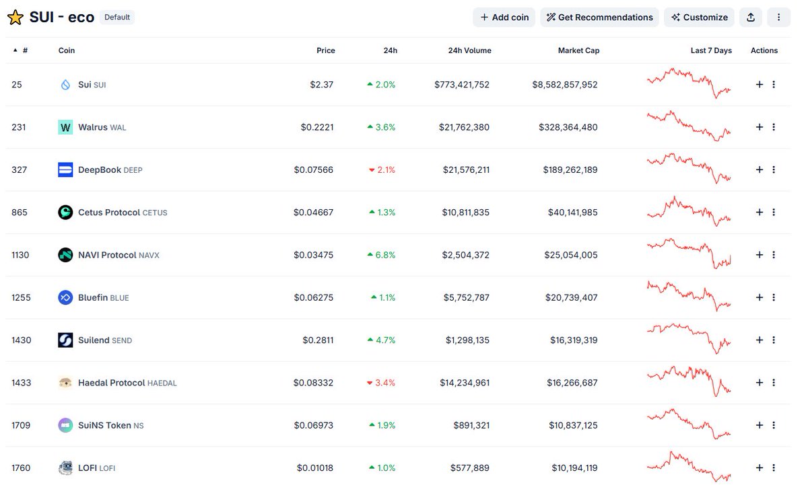Open Haedal Protocol coin link
This screenshot has height=487, width=808.
tap(127, 383)
